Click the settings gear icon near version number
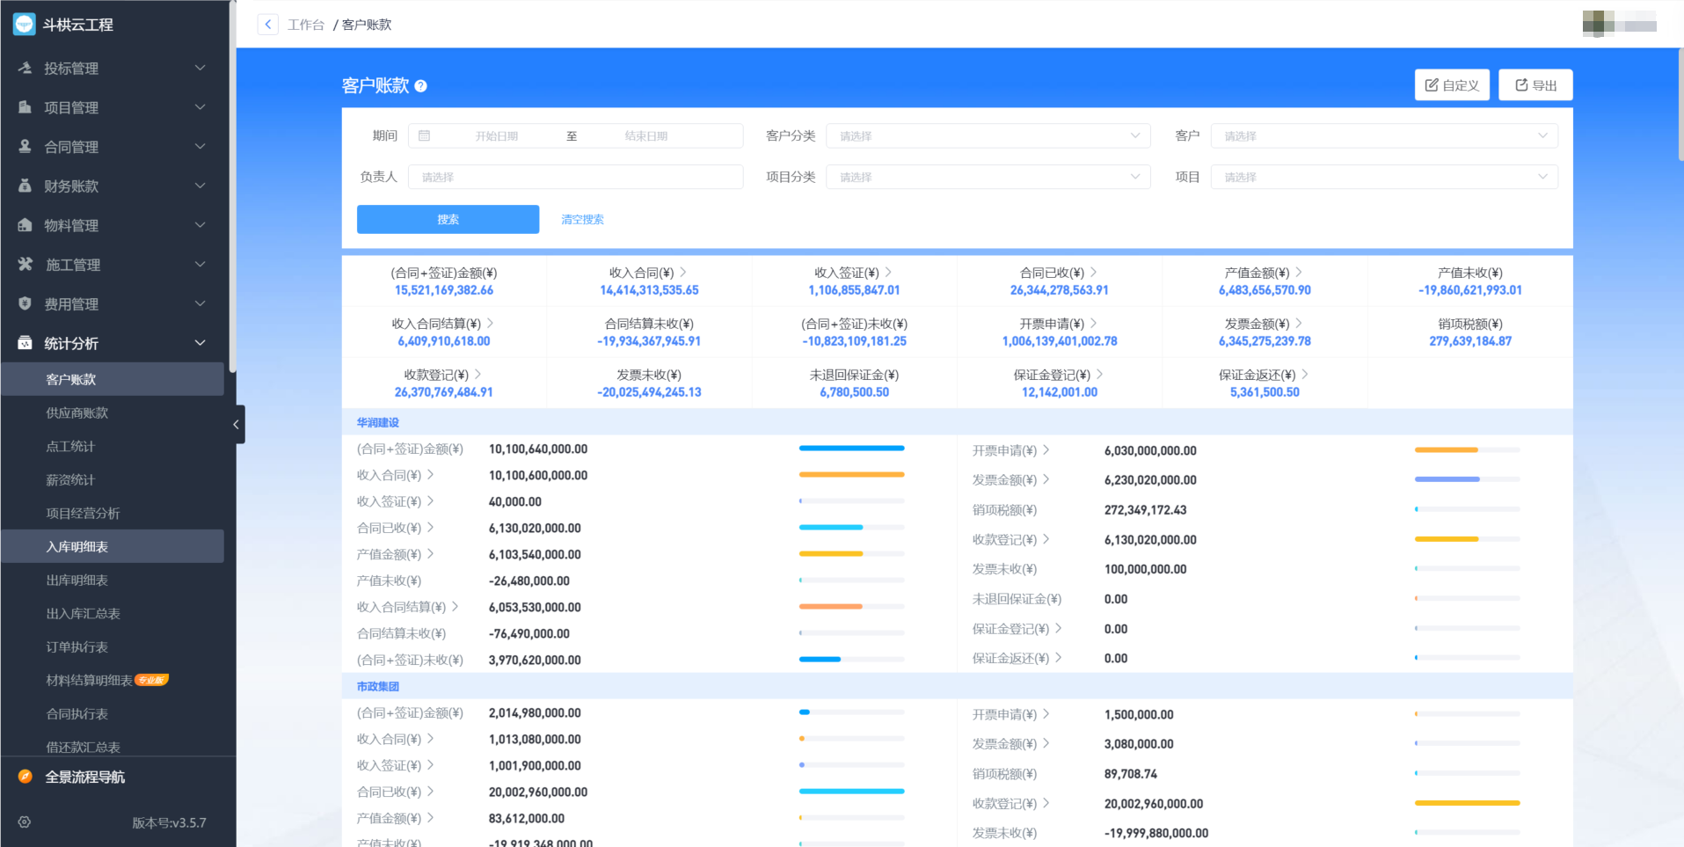 (25, 822)
